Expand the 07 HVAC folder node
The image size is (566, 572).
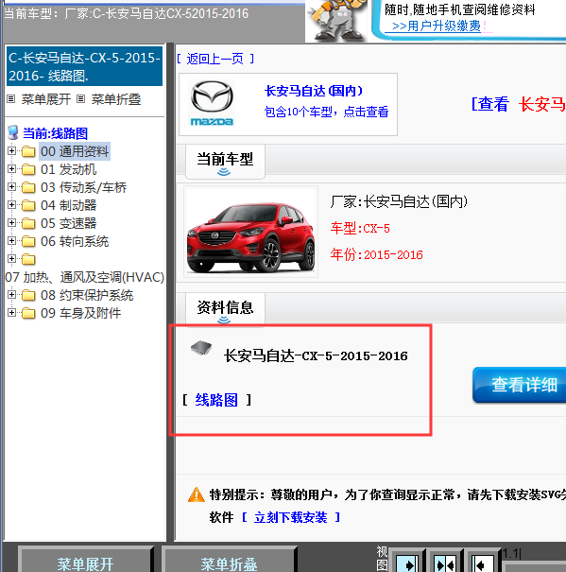coord(11,259)
